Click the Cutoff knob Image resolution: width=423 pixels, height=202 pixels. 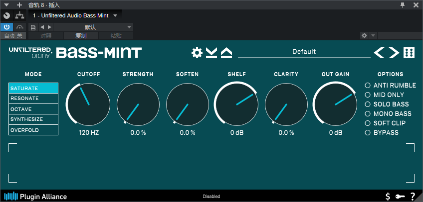coord(88,104)
